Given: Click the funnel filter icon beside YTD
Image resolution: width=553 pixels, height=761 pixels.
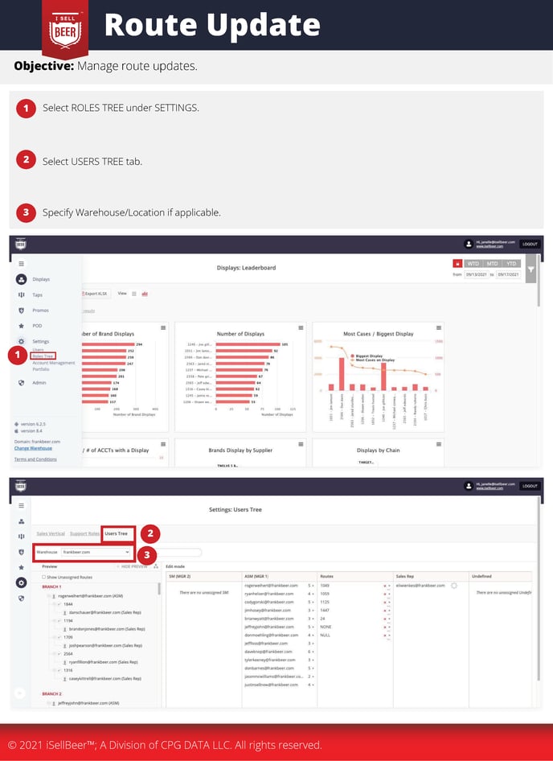Looking at the screenshot, I should 530,269.
